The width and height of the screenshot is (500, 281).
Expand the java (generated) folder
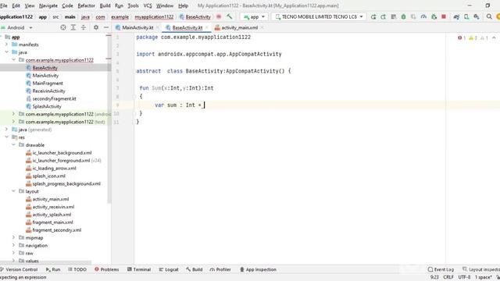tap(6, 130)
